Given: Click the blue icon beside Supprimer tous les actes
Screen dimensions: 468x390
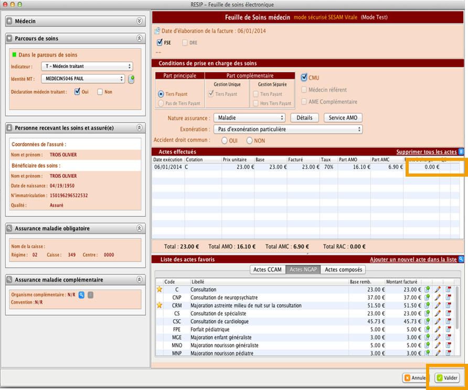Looking at the screenshot, I should [461, 151].
